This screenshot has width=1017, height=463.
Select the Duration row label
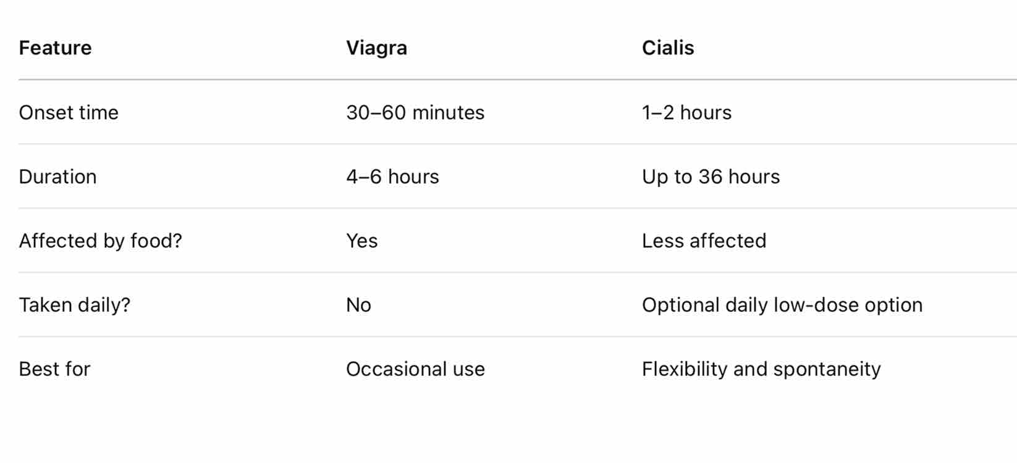[57, 177]
